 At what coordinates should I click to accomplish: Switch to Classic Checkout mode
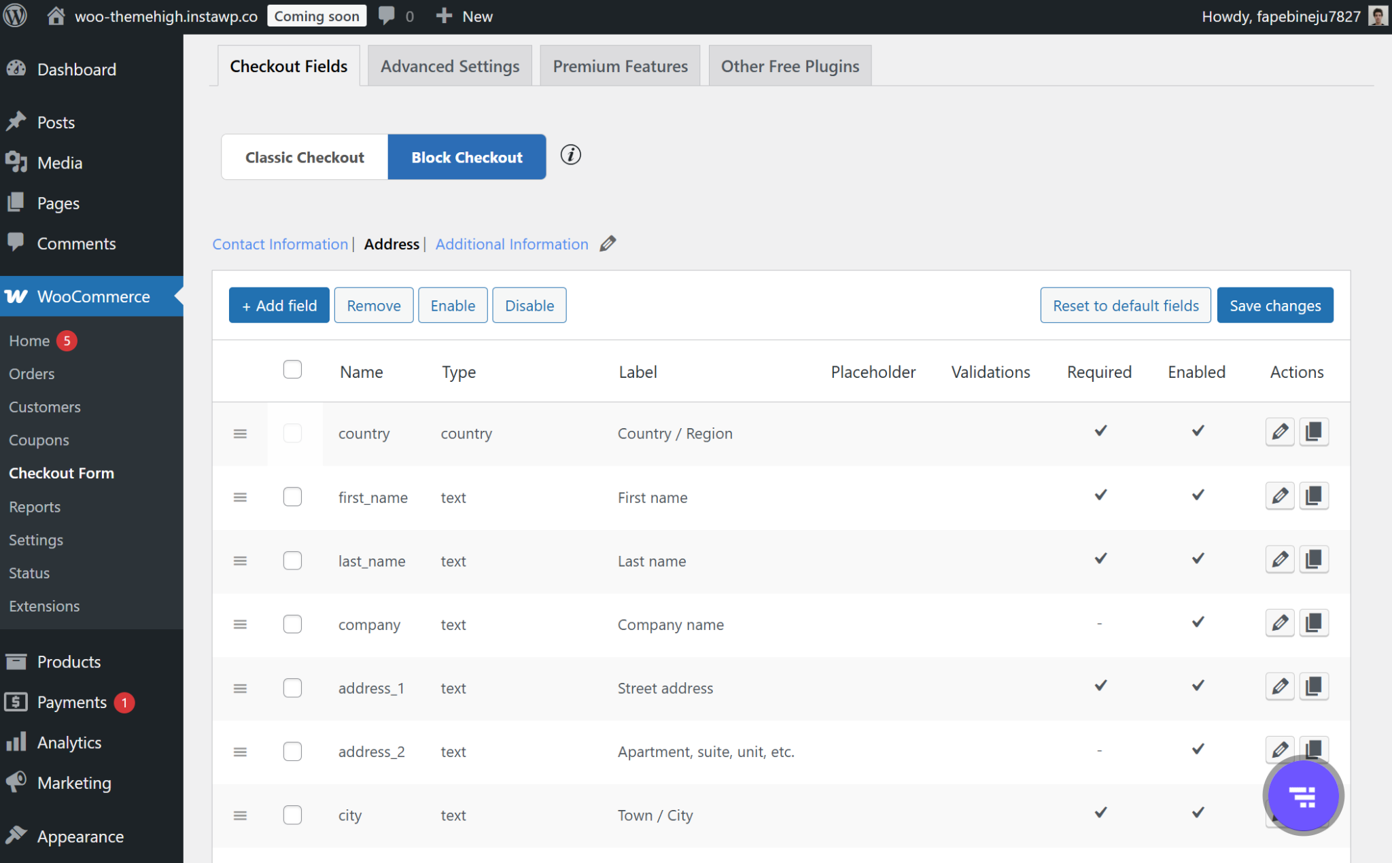pos(304,157)
